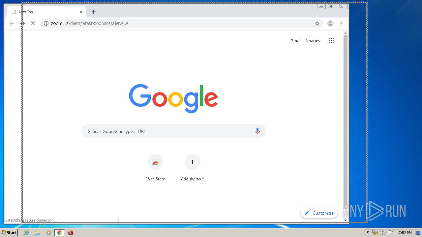Open Windows Media Player from taskbar
Image resolution: width=422 pixels, height=237 pixels.
coord(48,233)
